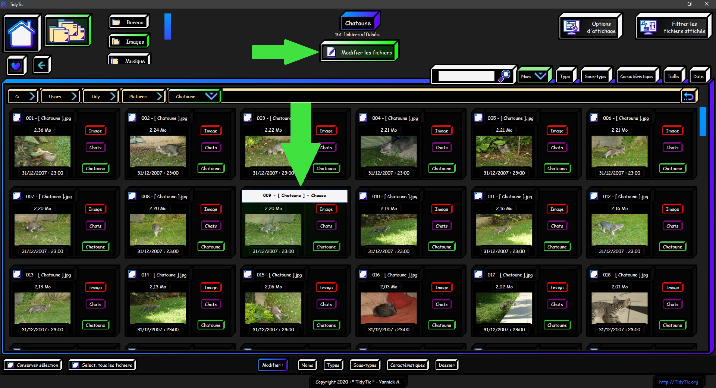Click the search input field
This screenshot has height=388, width=716.
click(x=467, y=76)
